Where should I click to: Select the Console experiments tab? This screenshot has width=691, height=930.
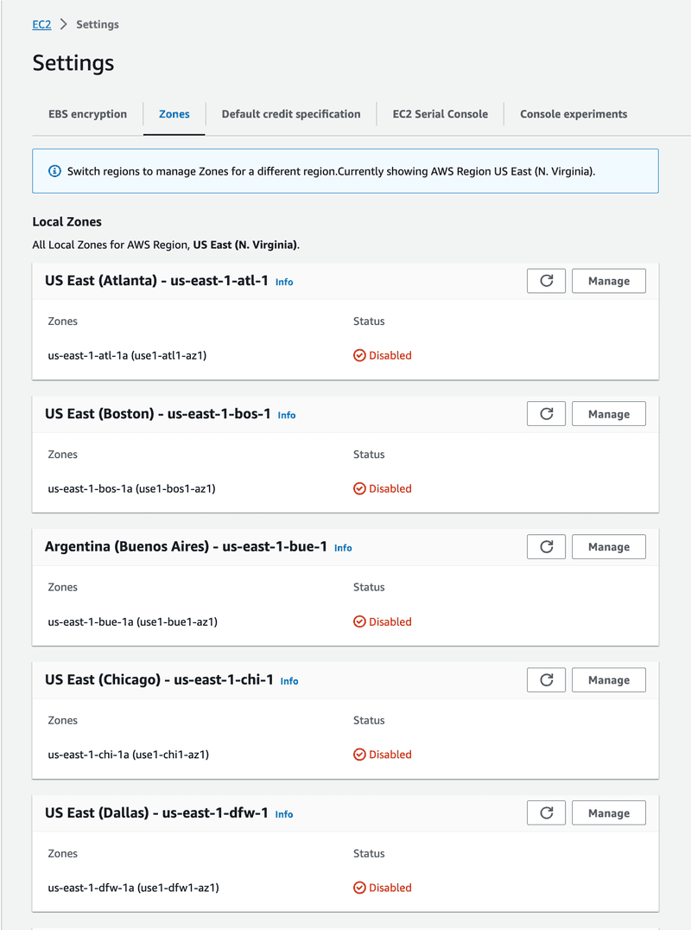click(574, 114)
